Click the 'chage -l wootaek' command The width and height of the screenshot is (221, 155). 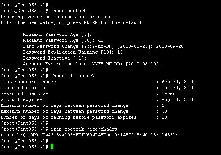(72, 76)
